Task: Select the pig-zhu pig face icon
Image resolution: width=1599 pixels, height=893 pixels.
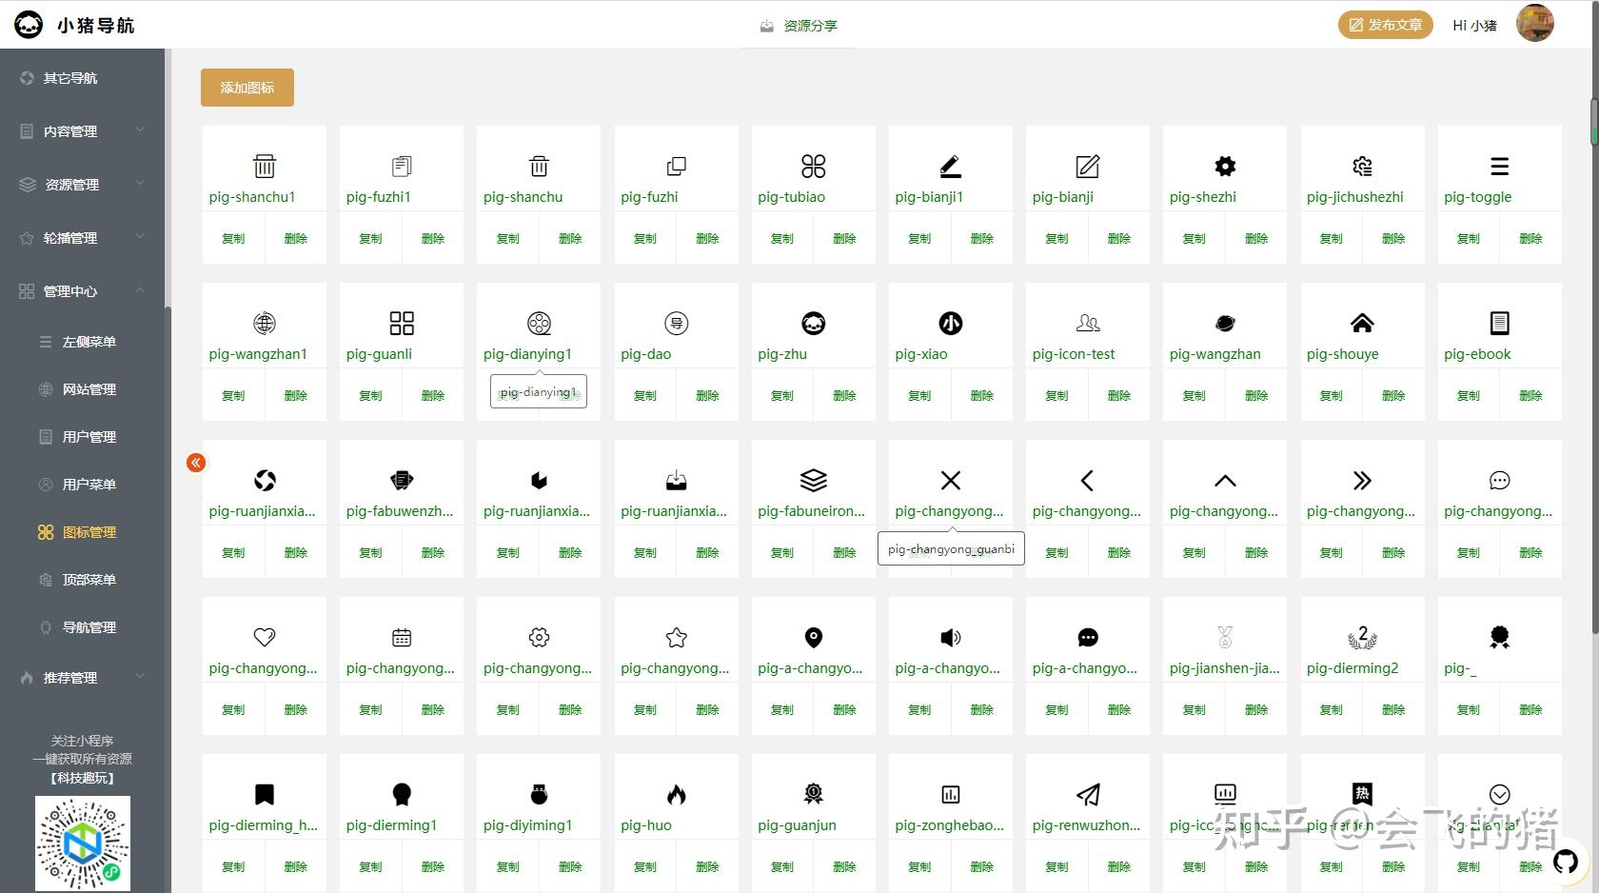Action: pos(814,324)
